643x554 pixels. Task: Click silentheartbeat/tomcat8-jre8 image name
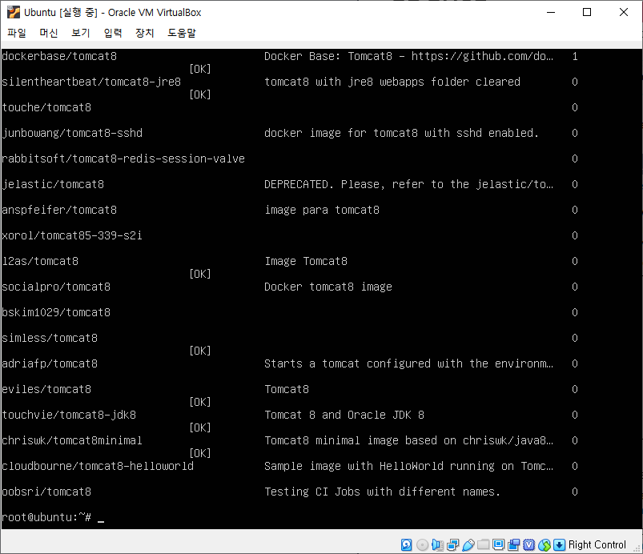(91, 82)
